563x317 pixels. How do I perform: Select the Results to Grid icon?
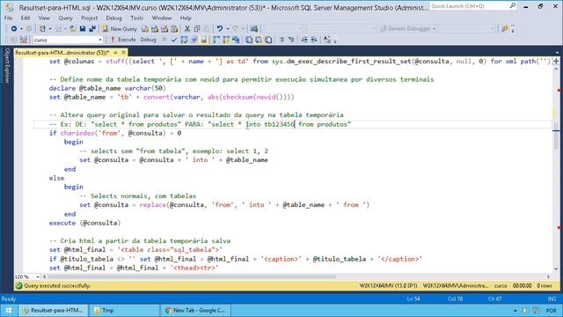(x=259, y=40)
